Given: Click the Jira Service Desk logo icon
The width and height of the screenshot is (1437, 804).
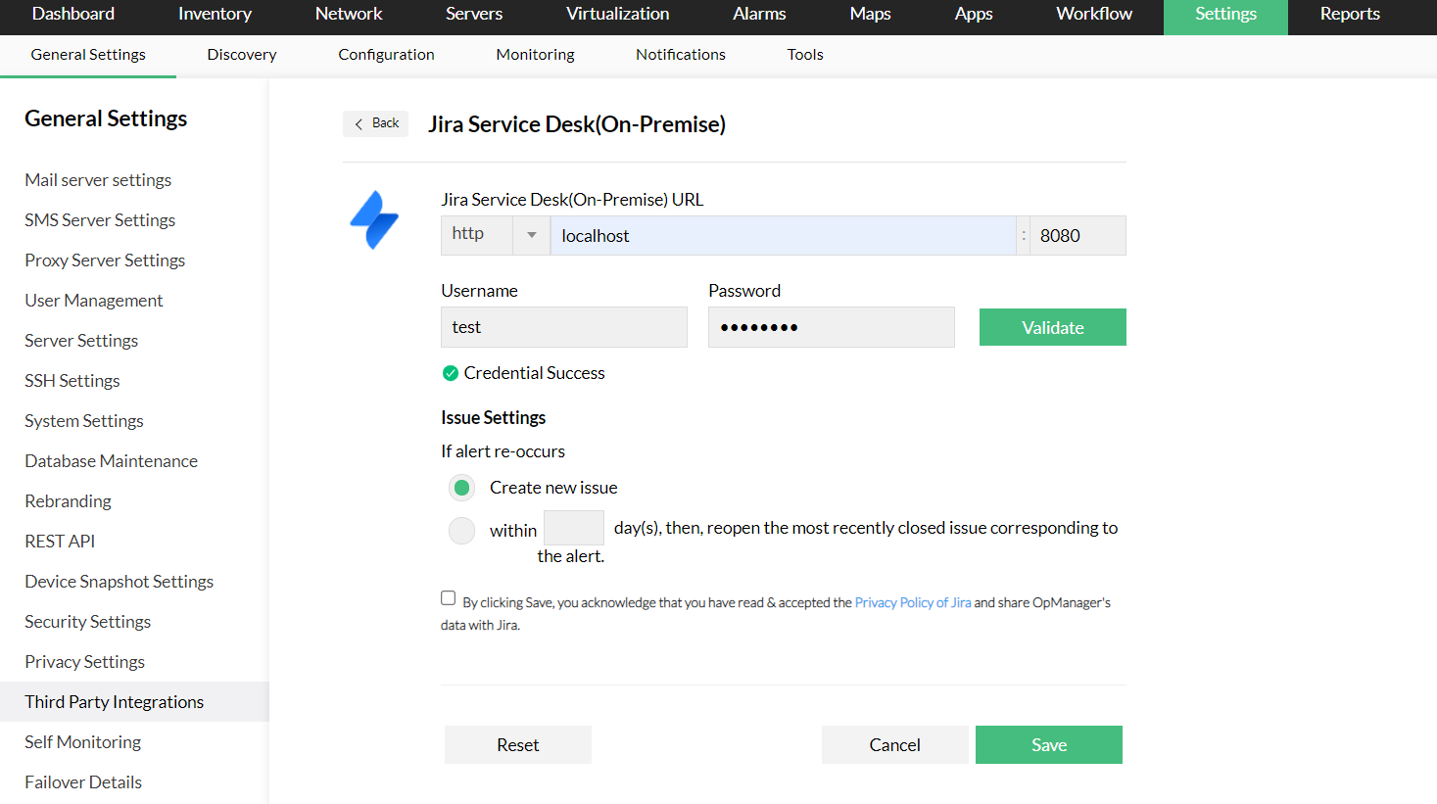Looking at the screenshot, I should 374,219.
